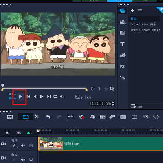163x163 pixels.
Task: Start playback with the Play button
Action: click(x=20, y=97)
